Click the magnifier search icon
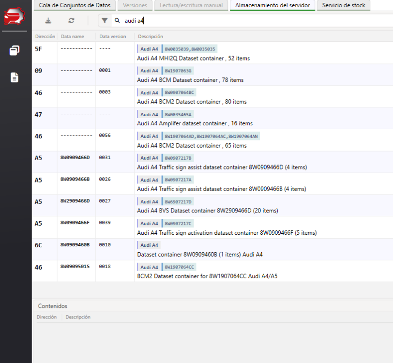Screen dimensions: 393x363 tap(117, 21)
